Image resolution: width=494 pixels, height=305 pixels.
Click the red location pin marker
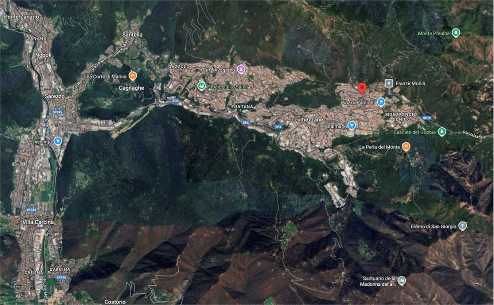(362, 89)
